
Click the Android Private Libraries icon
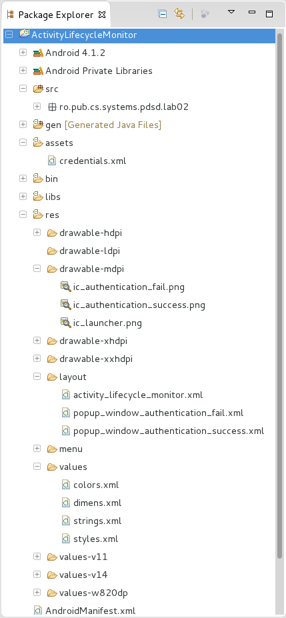[38, 71]
